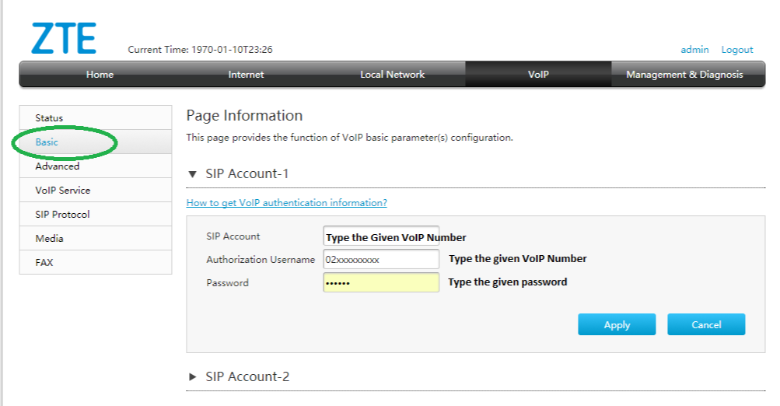Open the VoIP Service page
The height and width of the screenshot is (406, 780).
(x=62, y=191)
